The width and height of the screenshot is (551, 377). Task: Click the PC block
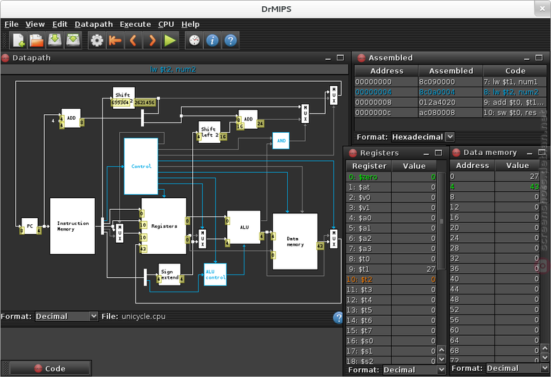click(x=30, y=226)
